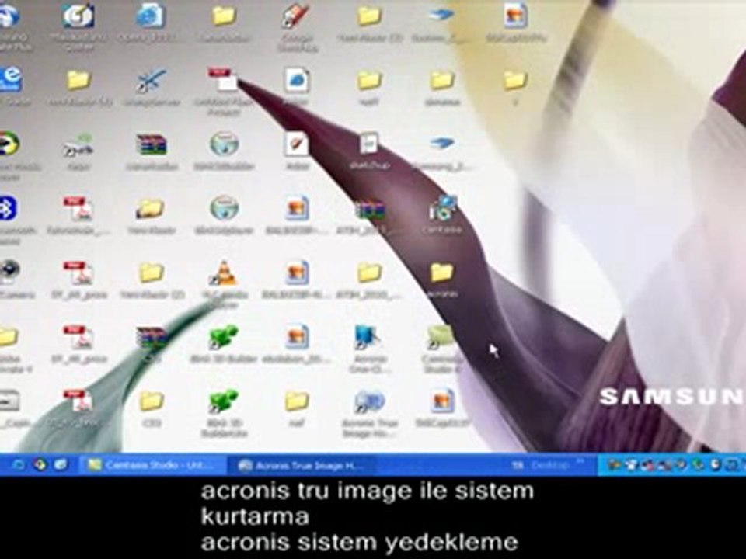Select the StillCap image in bottom row
This screenshot has height=559, width=746.
click(442, 402)
